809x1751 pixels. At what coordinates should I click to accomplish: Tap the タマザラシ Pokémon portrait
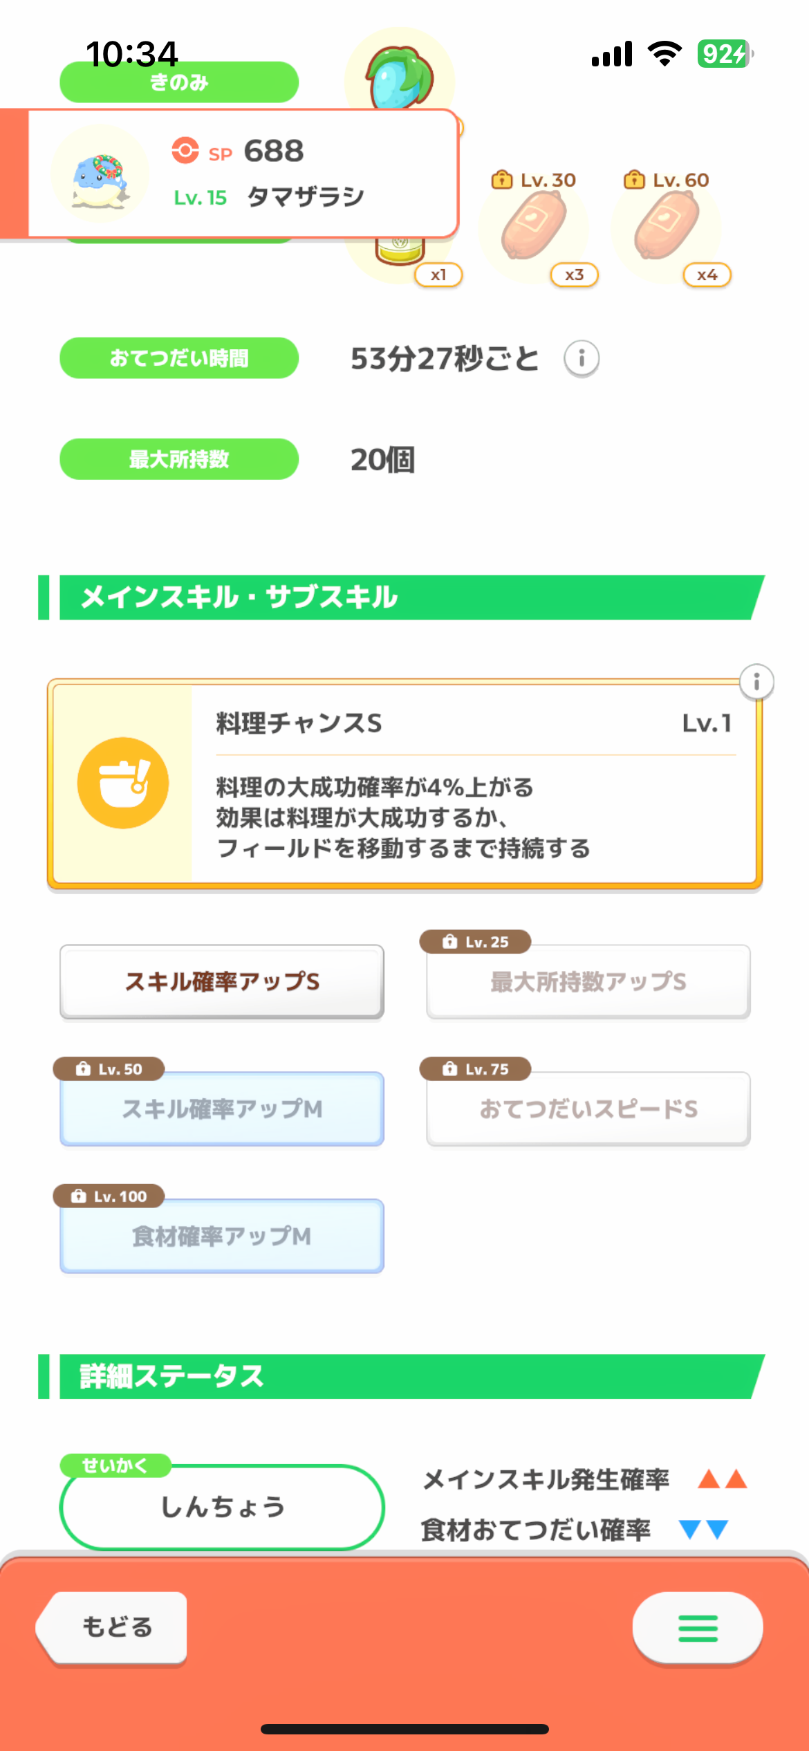(x=100, y=174)
